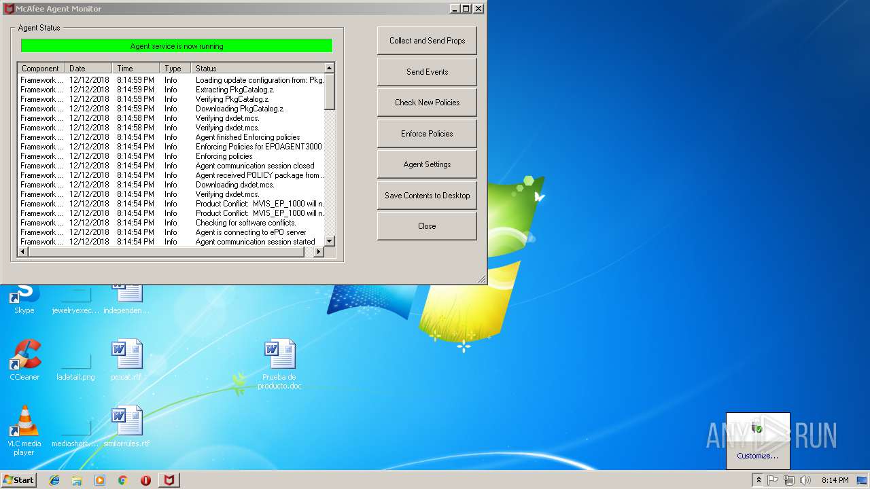Select 'Downloading PkgCatalog.z.' log row
870x489 pixels.
point(171,109)
